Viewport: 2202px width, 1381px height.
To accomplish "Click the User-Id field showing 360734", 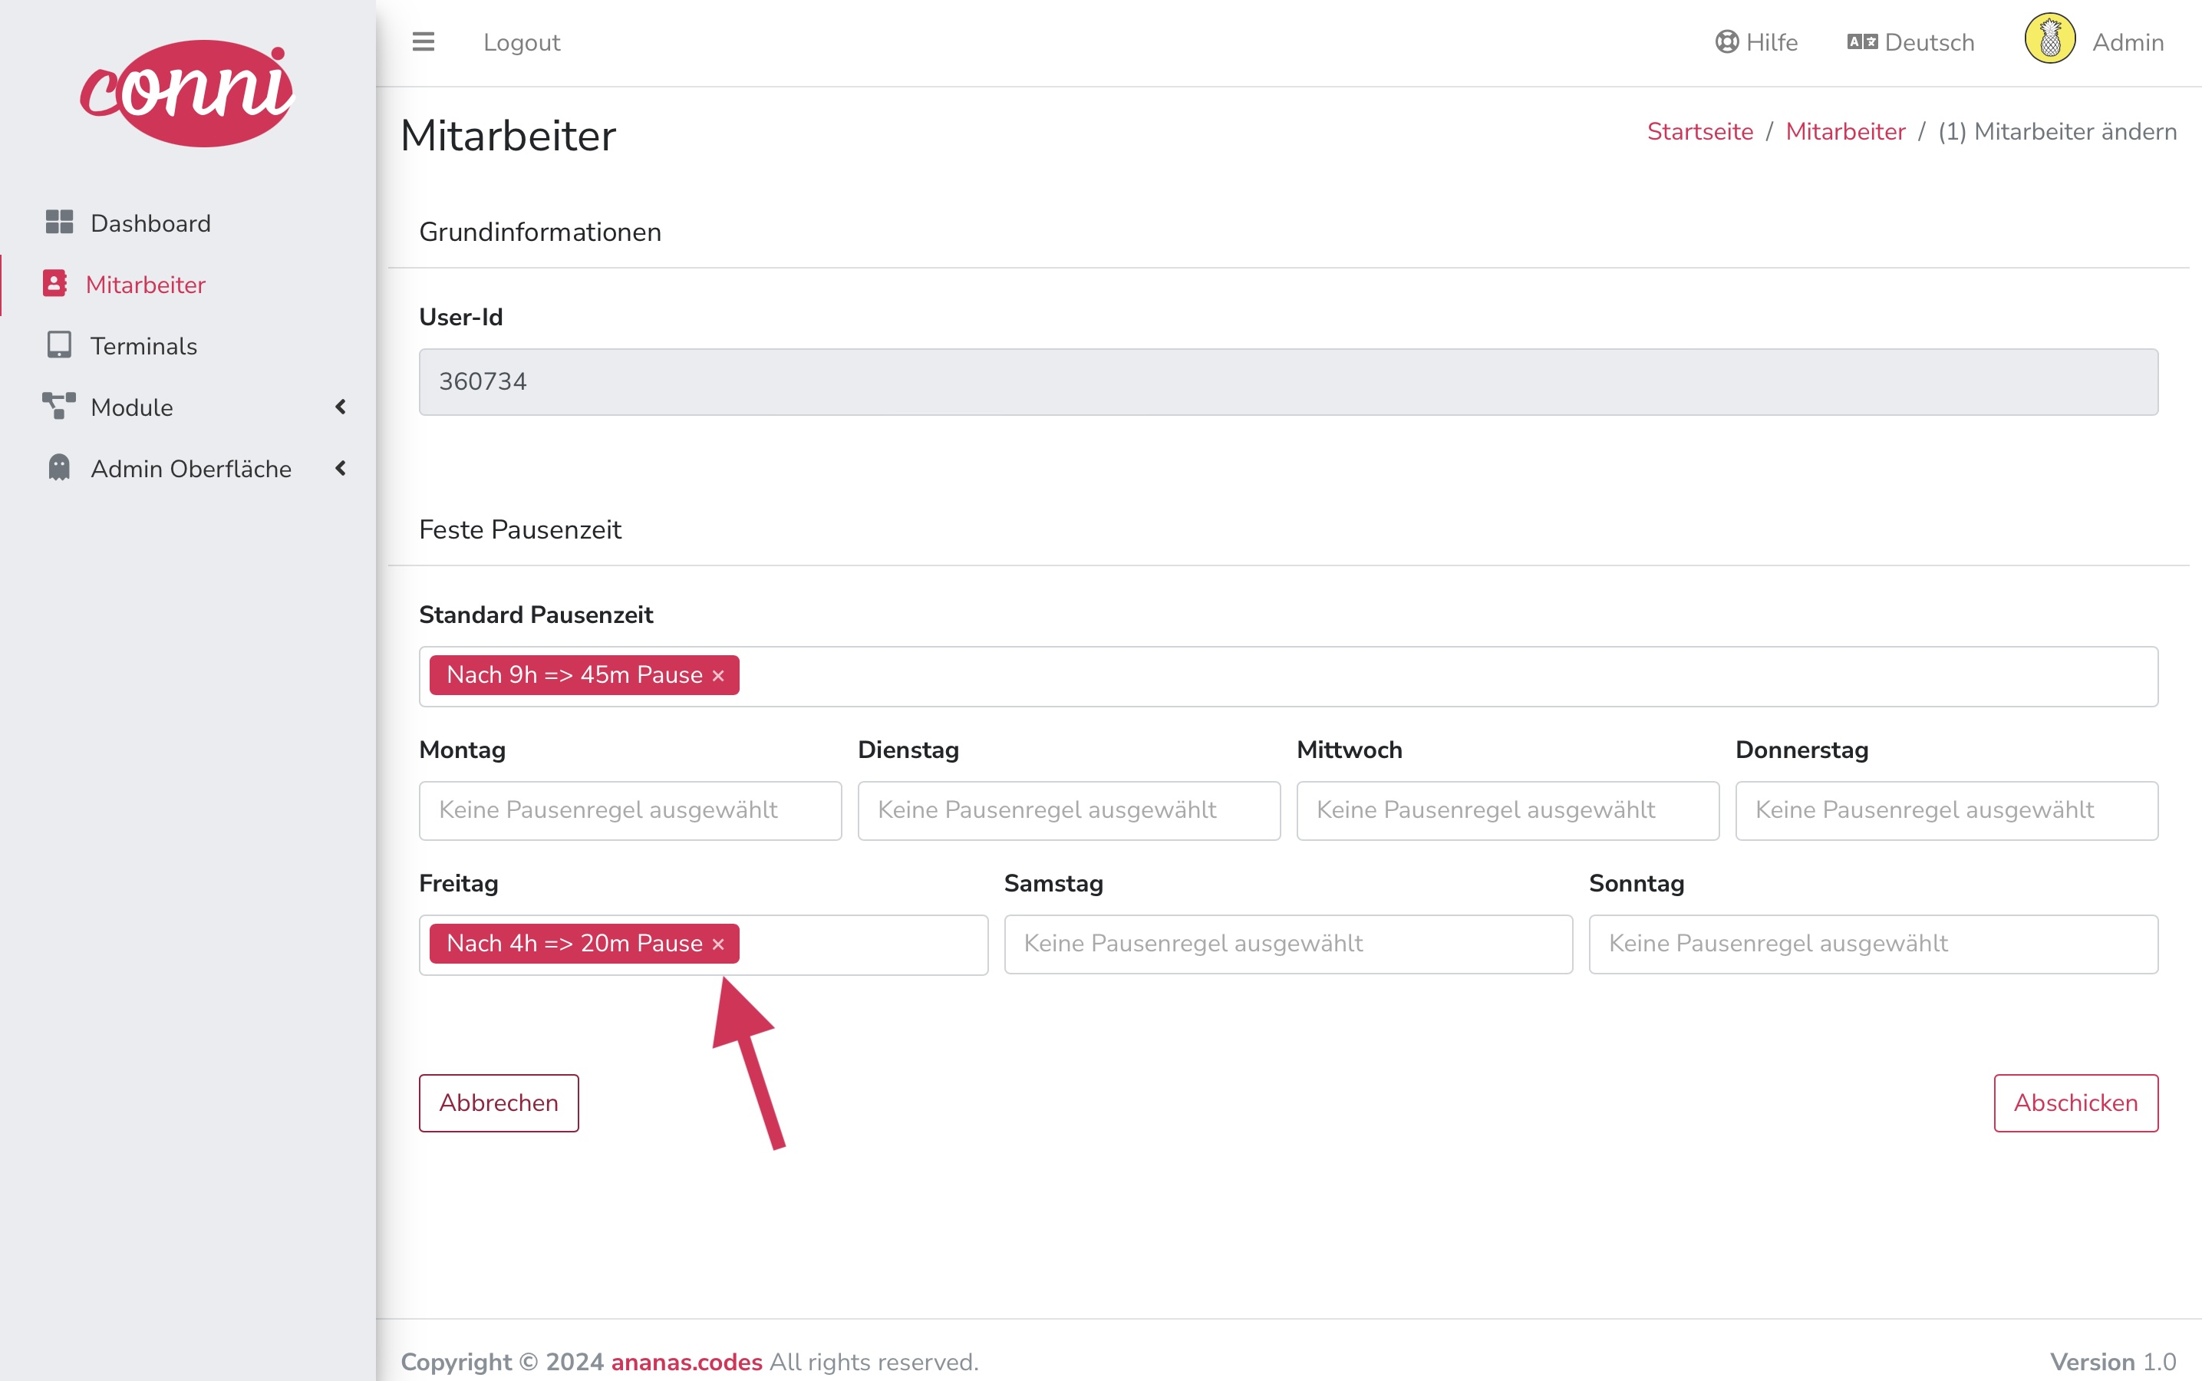I will coord(1287,382).
